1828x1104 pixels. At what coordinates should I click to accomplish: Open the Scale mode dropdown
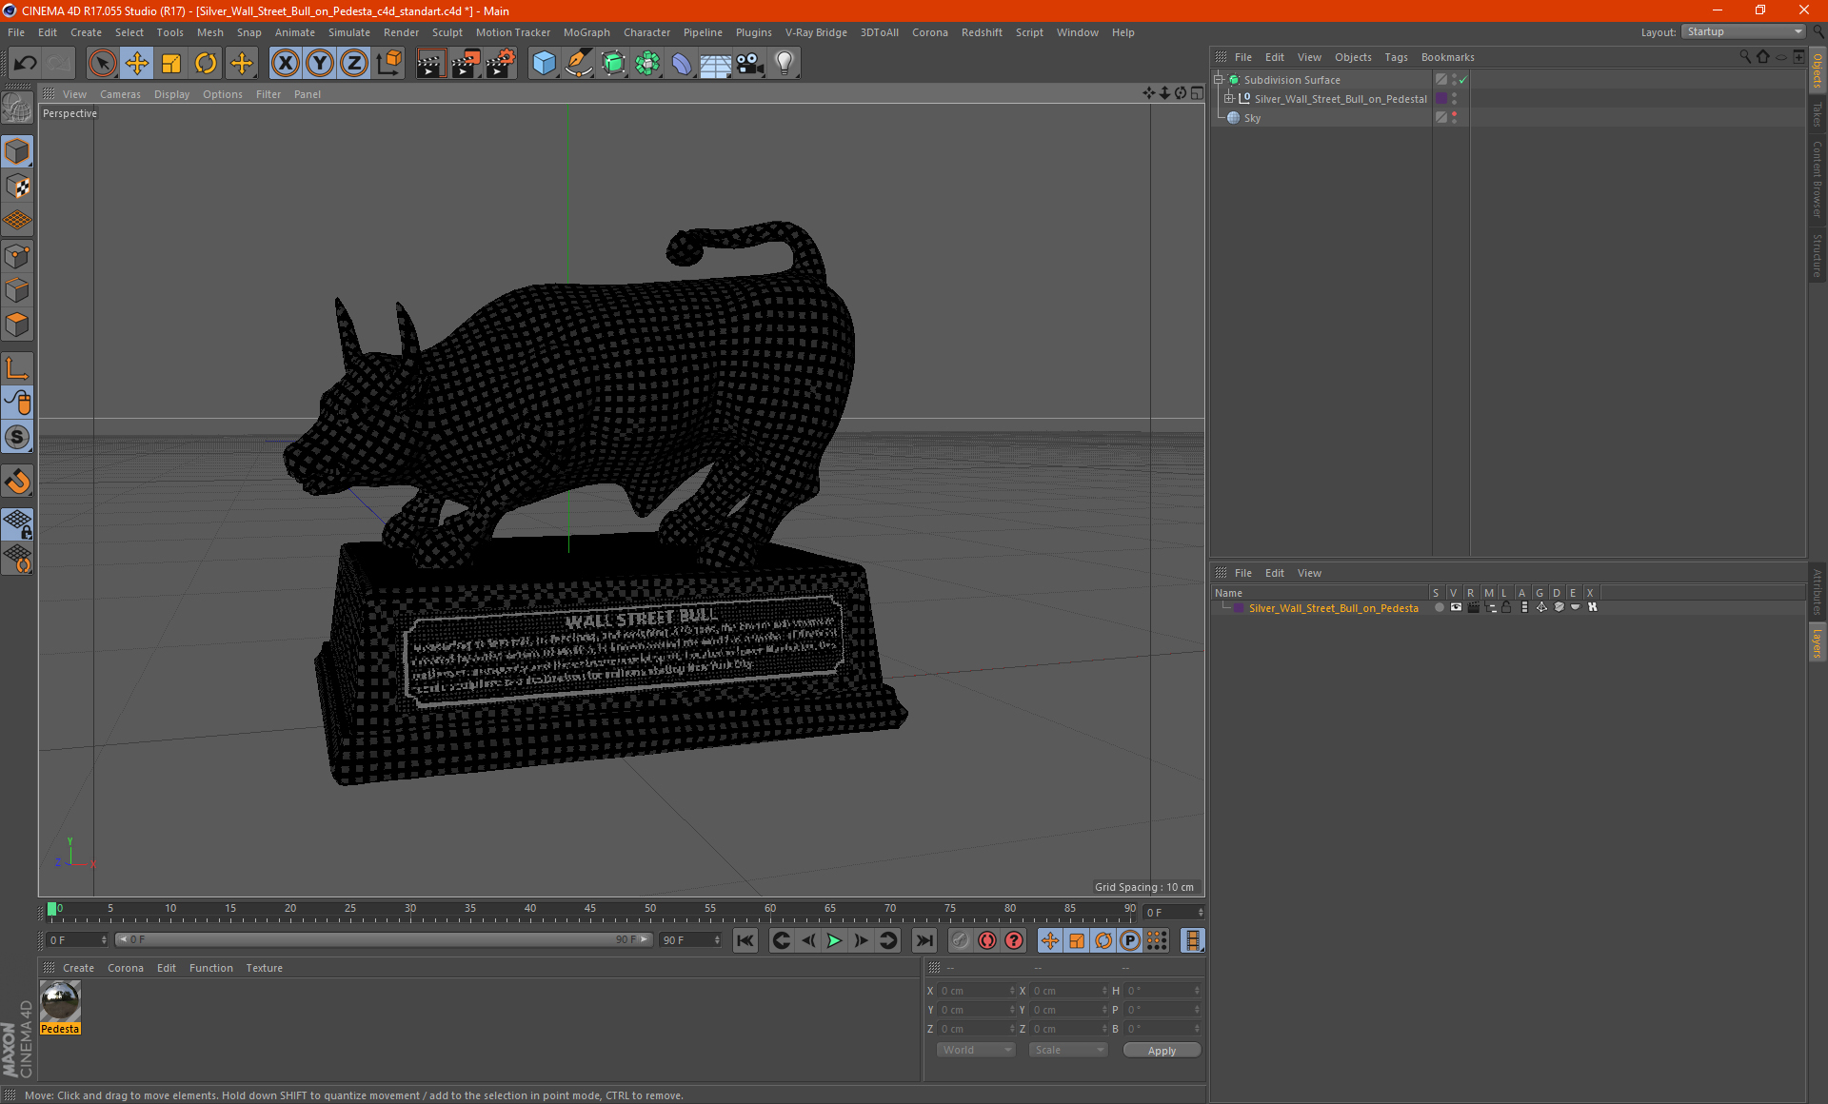point(1068,1050)
